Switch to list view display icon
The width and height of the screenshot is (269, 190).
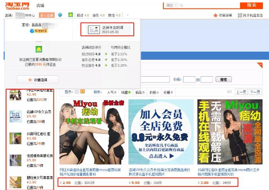pos(77,92)
